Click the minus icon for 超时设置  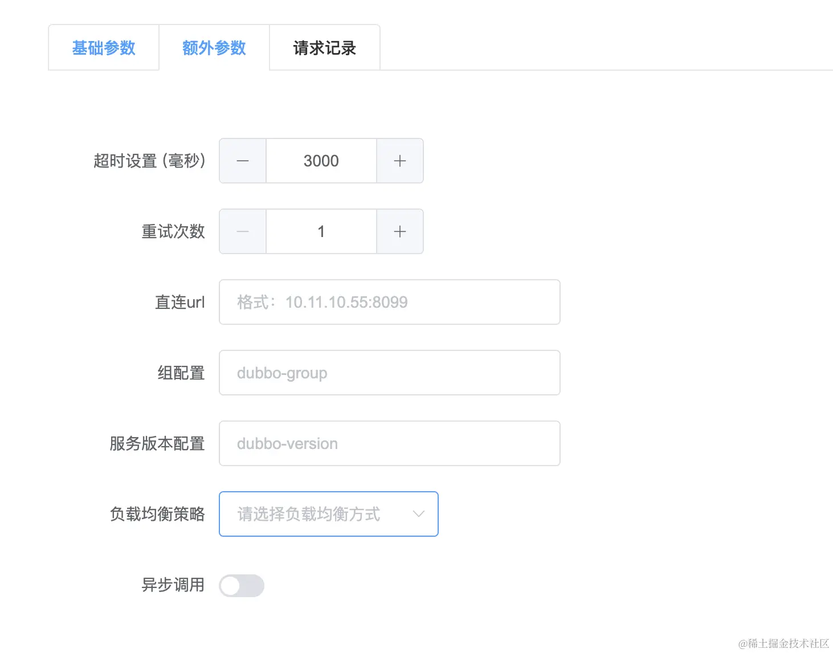242,161
